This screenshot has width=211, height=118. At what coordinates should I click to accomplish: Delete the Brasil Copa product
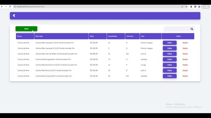185,76
